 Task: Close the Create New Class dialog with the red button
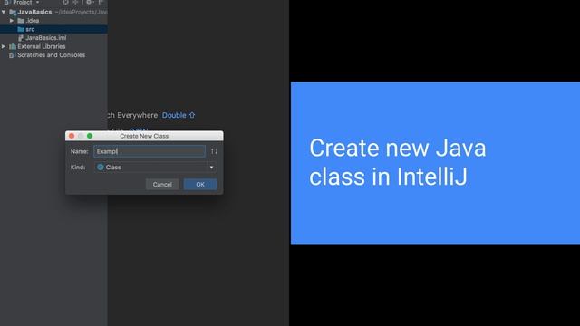pyautogui.click(x=72, y=136)
